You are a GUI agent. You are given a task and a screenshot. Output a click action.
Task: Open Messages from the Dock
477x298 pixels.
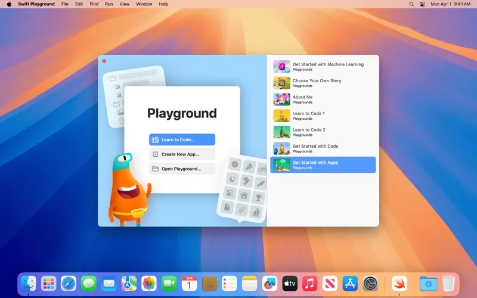89,284
